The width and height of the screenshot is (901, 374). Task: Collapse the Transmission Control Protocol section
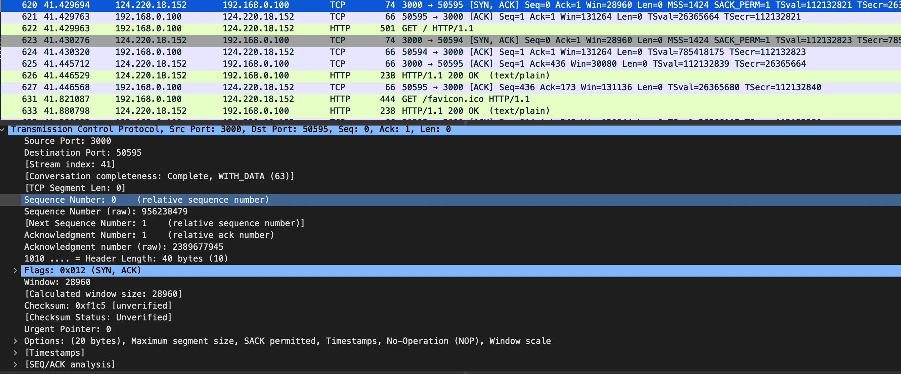[x=3, y=129]
